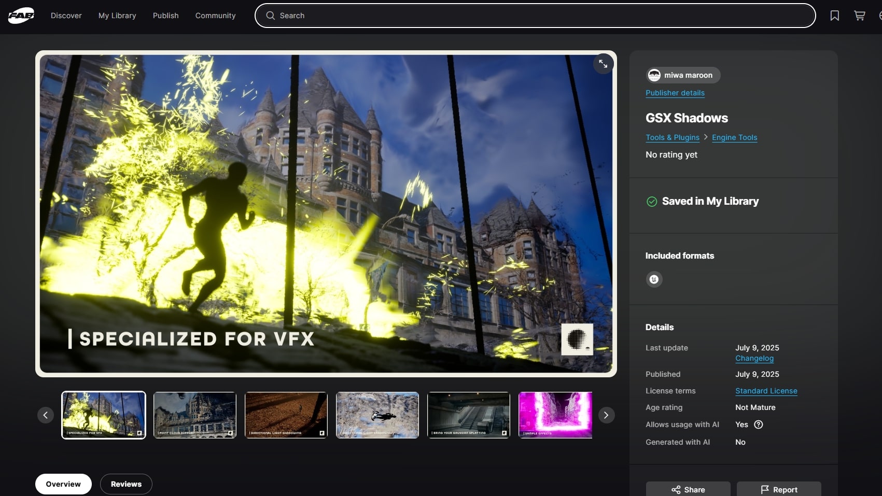Click the help icon beside AI usage
Viewport: 882px width, 496px height.
pyautogui.click(x=759, y=424)
